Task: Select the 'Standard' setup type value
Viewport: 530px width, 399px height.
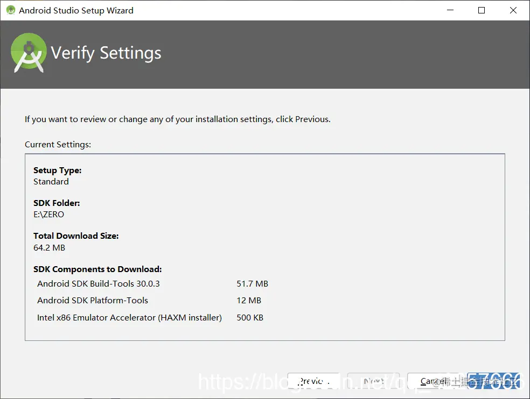Action: pyautogui.click(x=51, y=182)
